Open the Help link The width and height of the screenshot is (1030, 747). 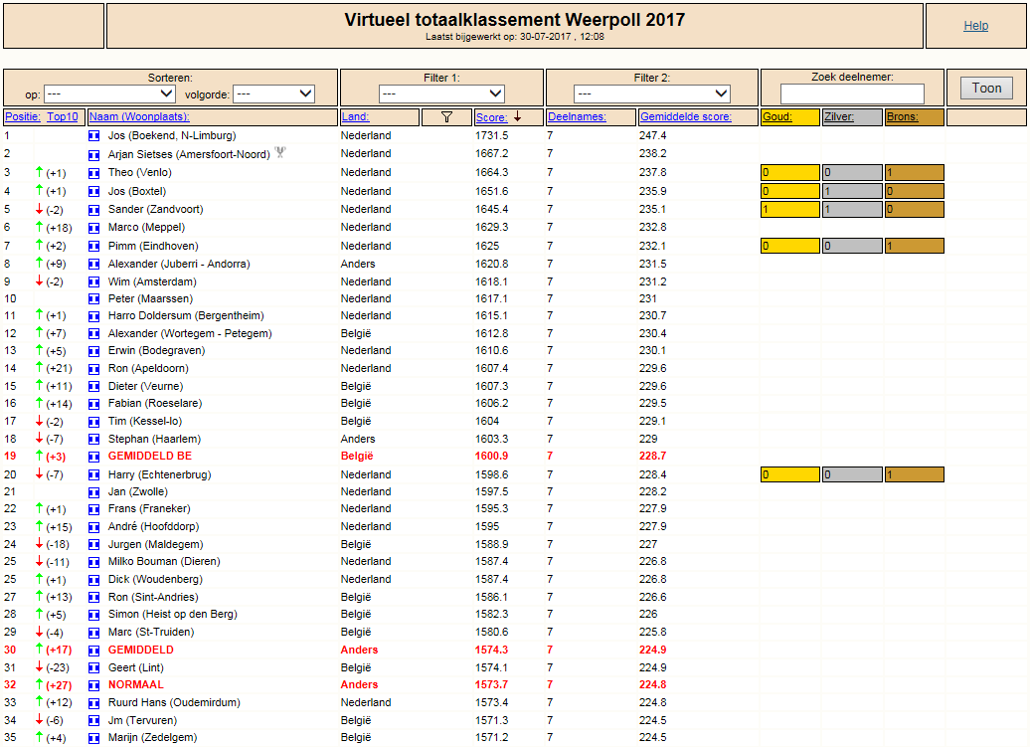[x=975, y=26]
